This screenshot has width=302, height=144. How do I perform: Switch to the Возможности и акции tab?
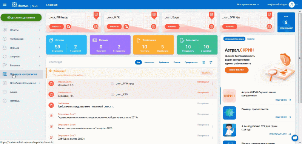click(x=234, y=39)
